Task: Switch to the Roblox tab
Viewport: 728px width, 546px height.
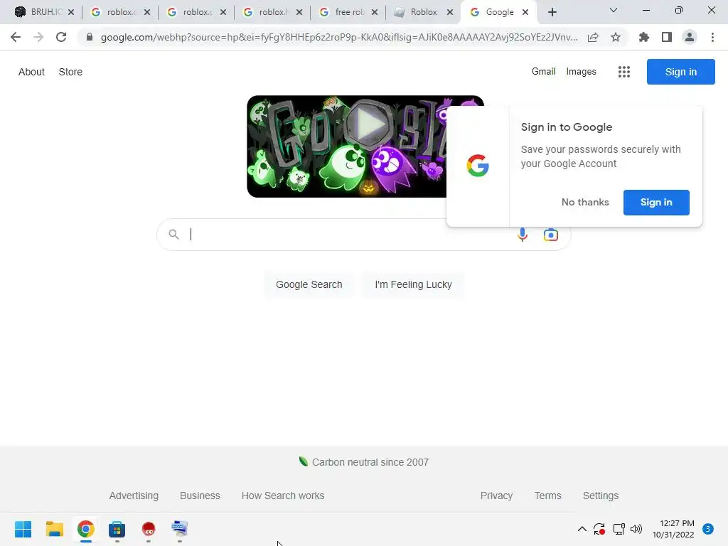Action: click(x=418, y=12)
